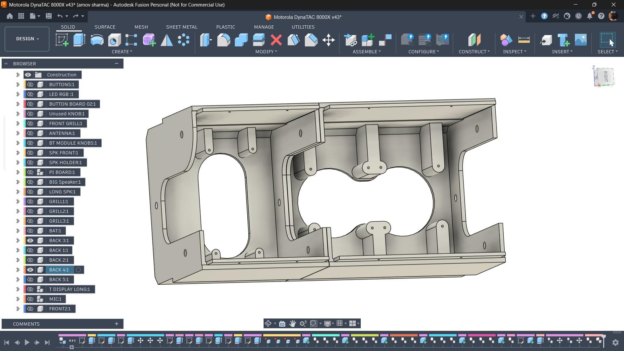Image resolution: width=624 pixels, height=351 pixels.
Task: Select the Extrude tool
Action: point(79,40)
